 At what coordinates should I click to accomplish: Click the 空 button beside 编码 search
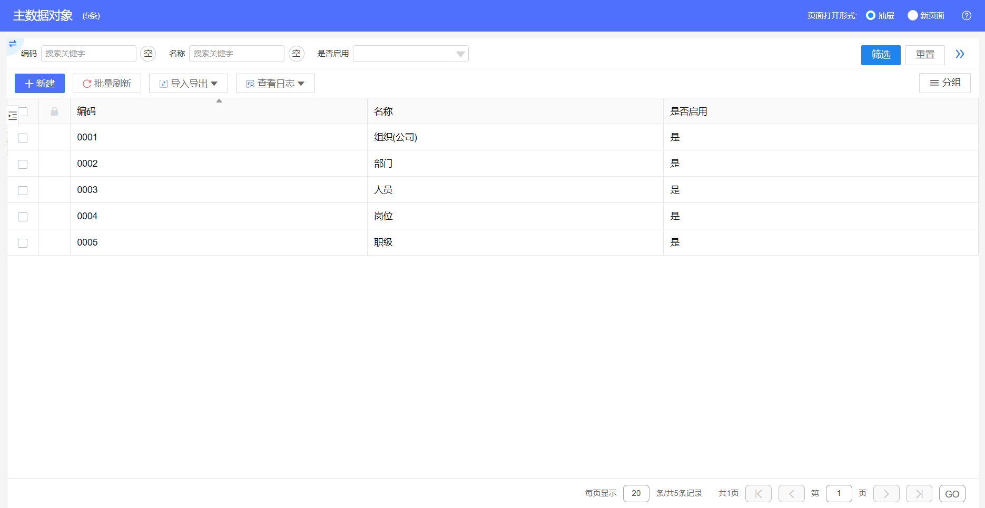[x=148, y=54]
